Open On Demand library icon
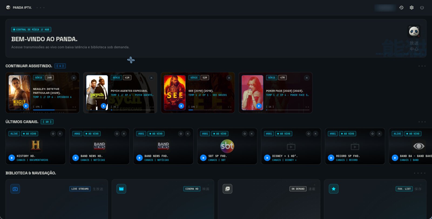 click(x=227, y=189)
